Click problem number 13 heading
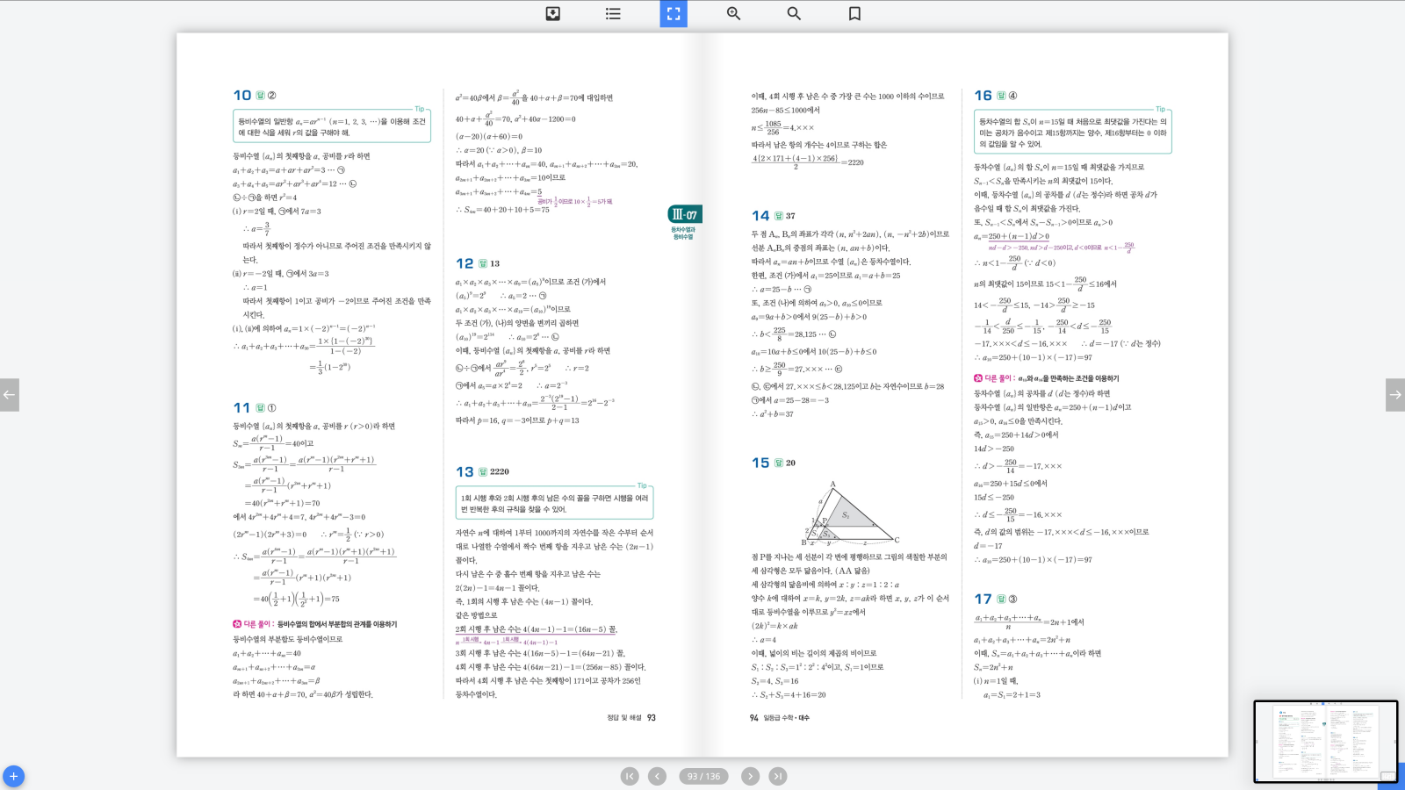Screen dimensions: 1405x790 tap(465, 471)
